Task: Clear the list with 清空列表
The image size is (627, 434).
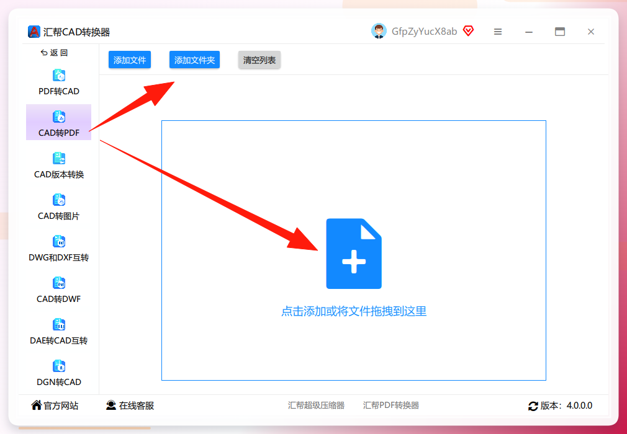Action: pyautogui.click(x=259, y=60)
